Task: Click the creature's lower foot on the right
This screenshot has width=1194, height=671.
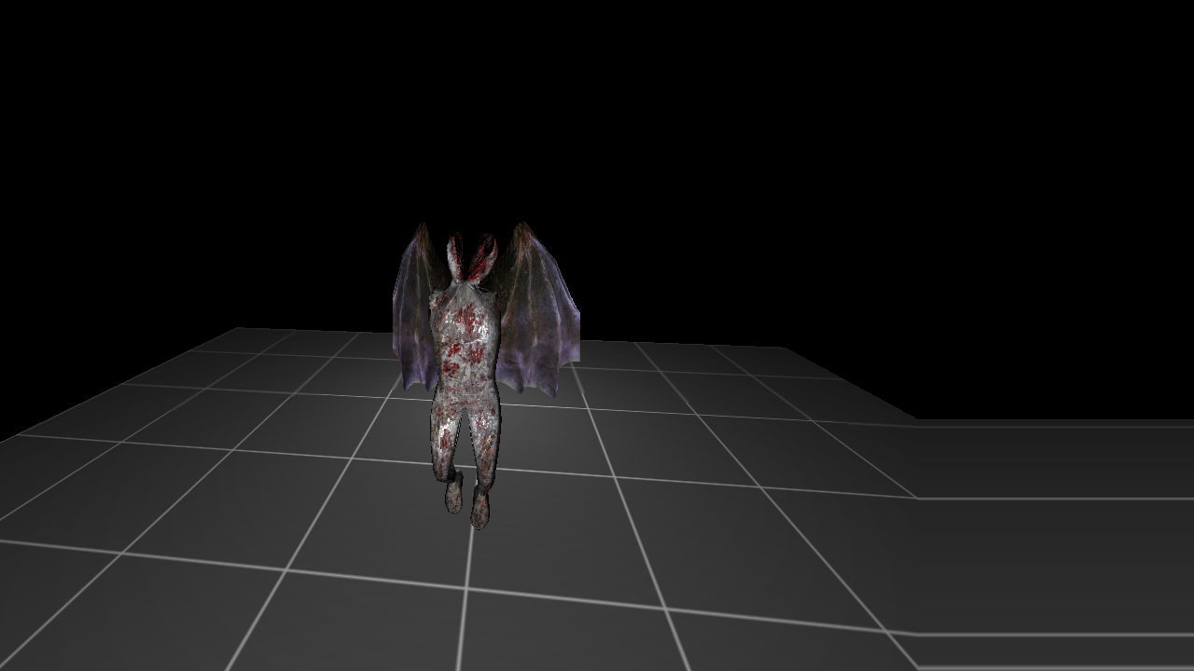Action: click(480, 510)
